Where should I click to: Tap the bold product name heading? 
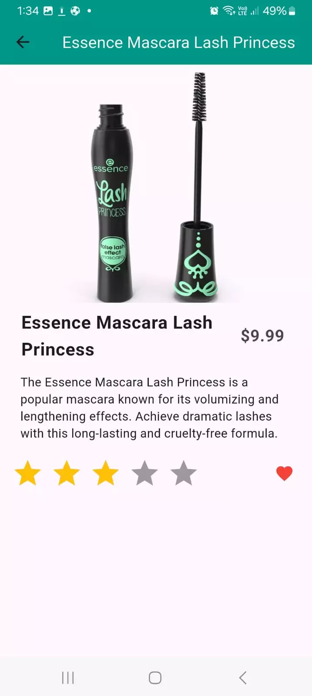coord(117,336)
